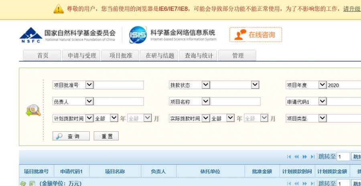The height and width of the screenshot is (186, 361).
Task: Expand the 项目类型 field dropdown
Action: (322, 118)
